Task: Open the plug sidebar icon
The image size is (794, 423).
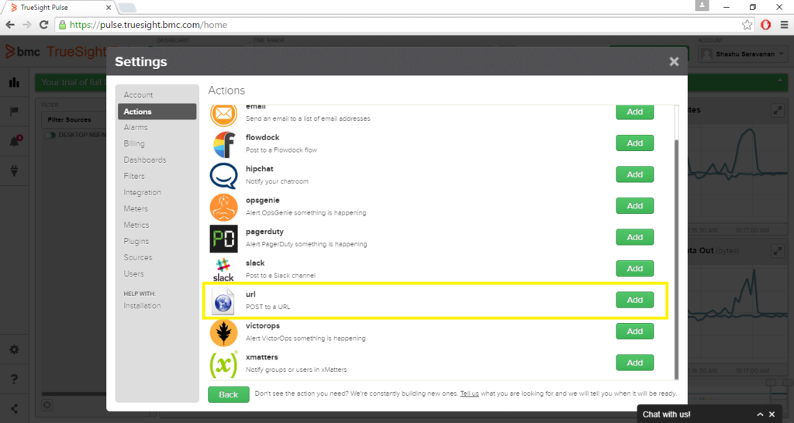Action: (14, 171)
